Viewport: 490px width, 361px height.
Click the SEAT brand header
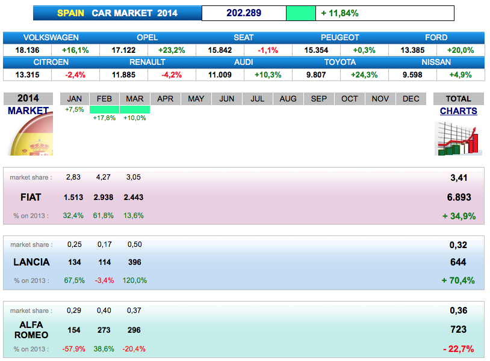click(244, 38)
